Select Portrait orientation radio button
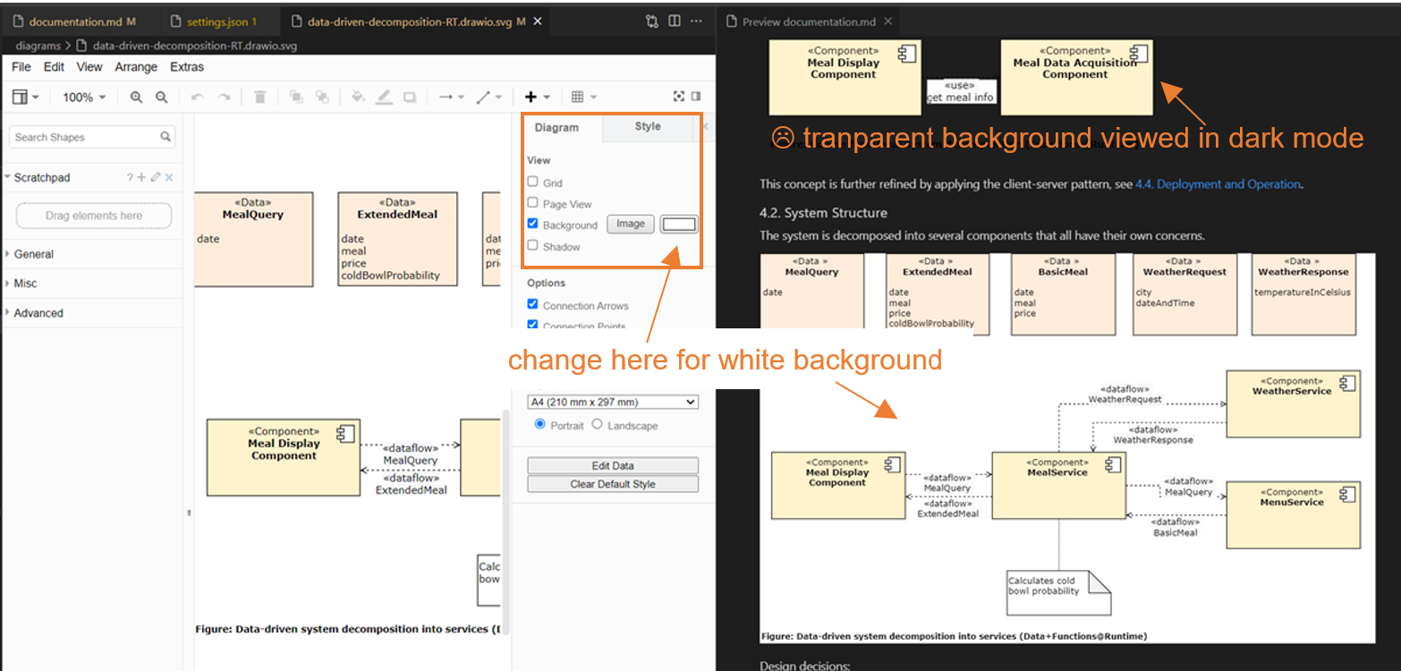This screenshot has height=671, width=1401. click(x=540, y=425)
